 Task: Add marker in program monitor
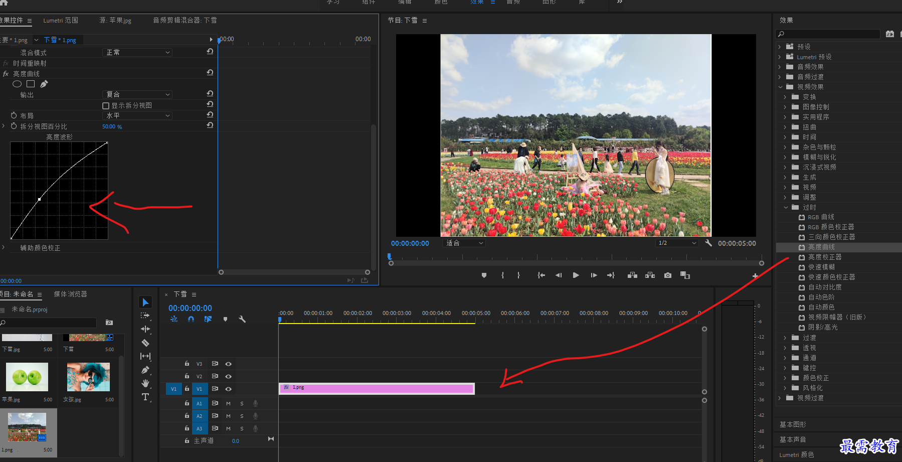tap(484, 275)
